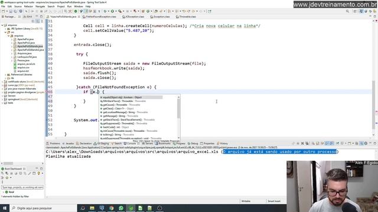The height and width of the screenshot is (212, 378).
Task: Click the Collapse All icon in Package Explorer
Action: [33, 21]
